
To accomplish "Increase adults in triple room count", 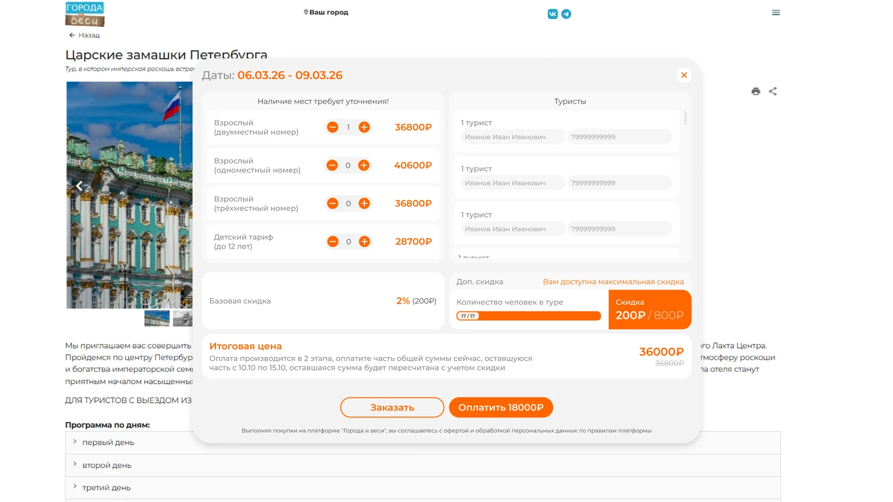I will click(364, 204).
